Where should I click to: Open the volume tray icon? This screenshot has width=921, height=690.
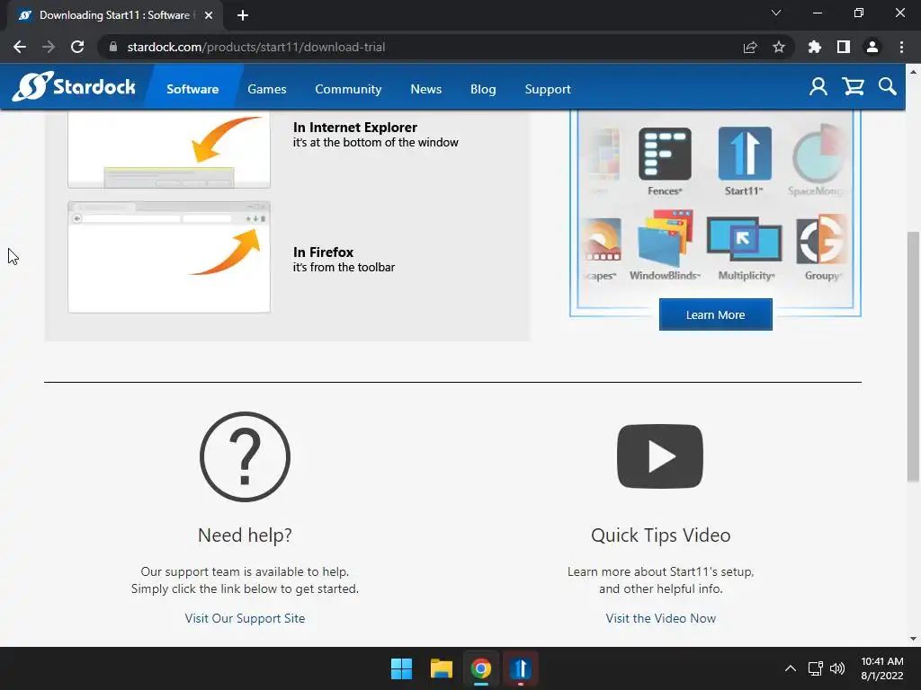pyautogui.click(x=837, y=668)
